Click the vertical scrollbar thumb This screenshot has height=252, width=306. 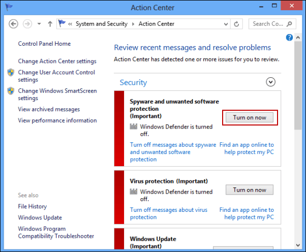point(298,85)
